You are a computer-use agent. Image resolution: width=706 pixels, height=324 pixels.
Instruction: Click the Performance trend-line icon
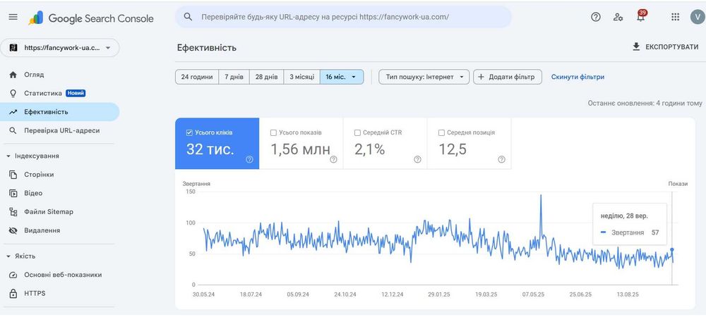point(13,112)
